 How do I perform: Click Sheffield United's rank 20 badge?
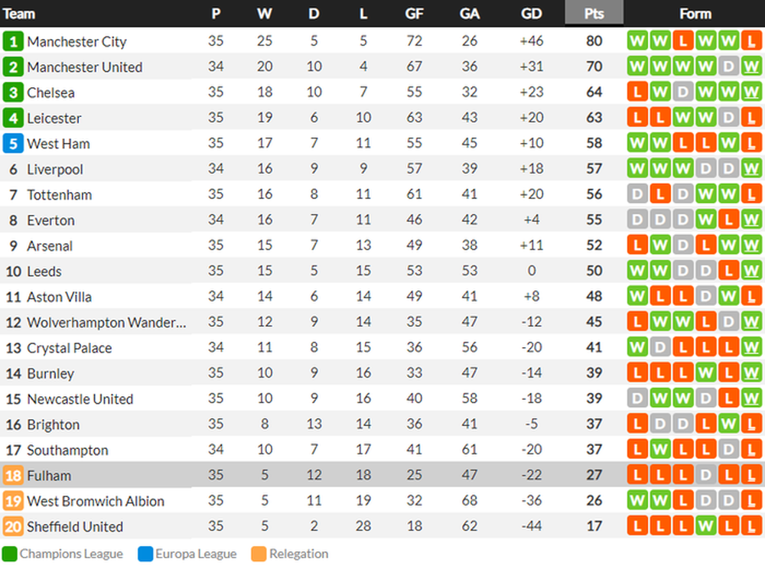[13, 527]
